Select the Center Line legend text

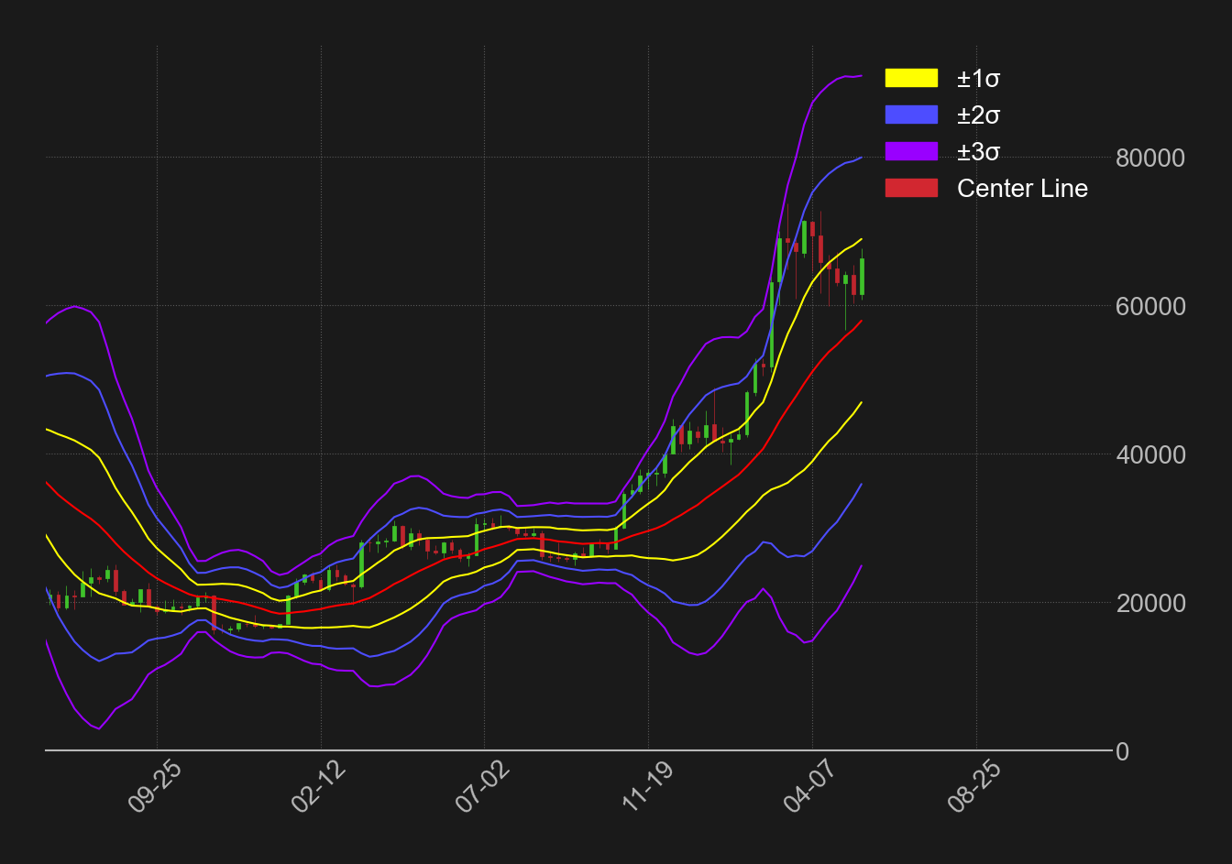click(1022, 189)
